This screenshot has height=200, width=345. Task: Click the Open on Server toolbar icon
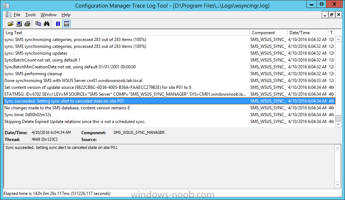tap(19, 23)
